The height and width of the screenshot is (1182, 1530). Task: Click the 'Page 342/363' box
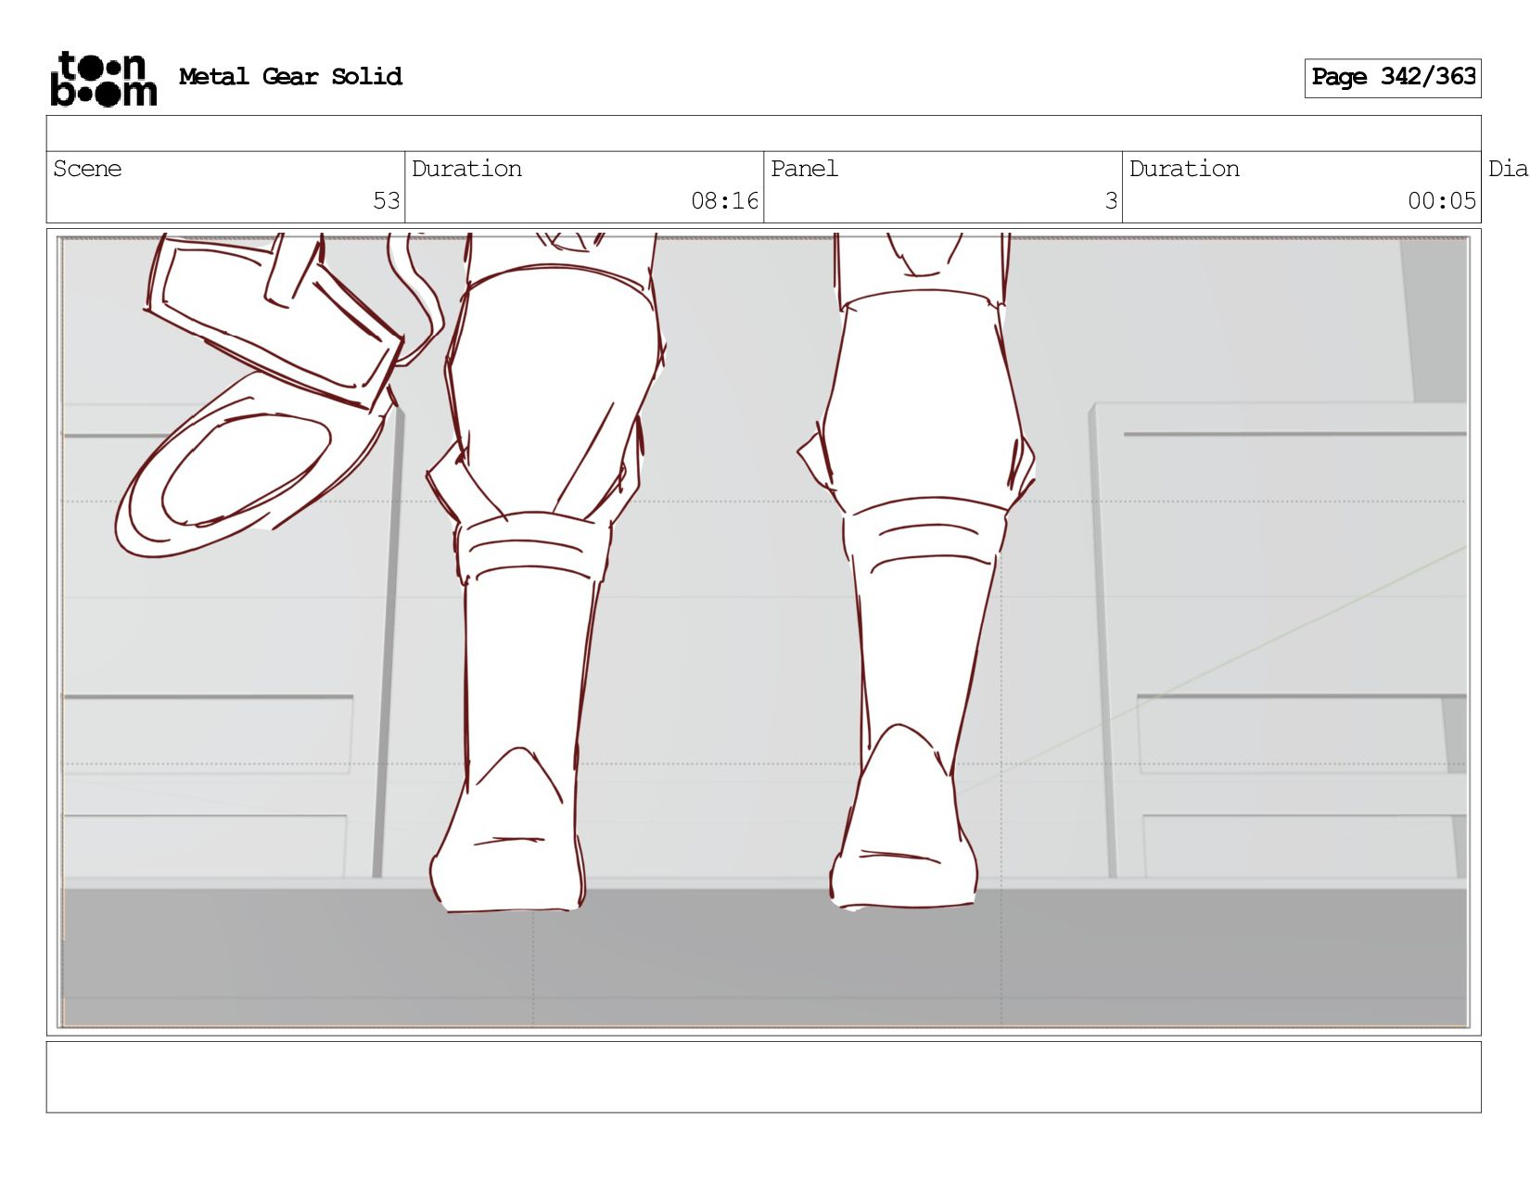pos(1393,78)
